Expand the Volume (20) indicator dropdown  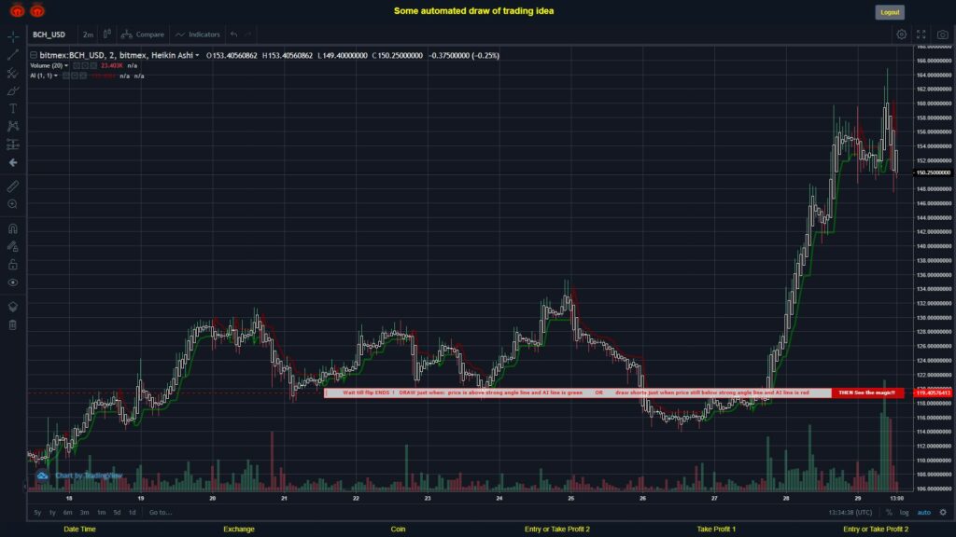pos(66,66)
